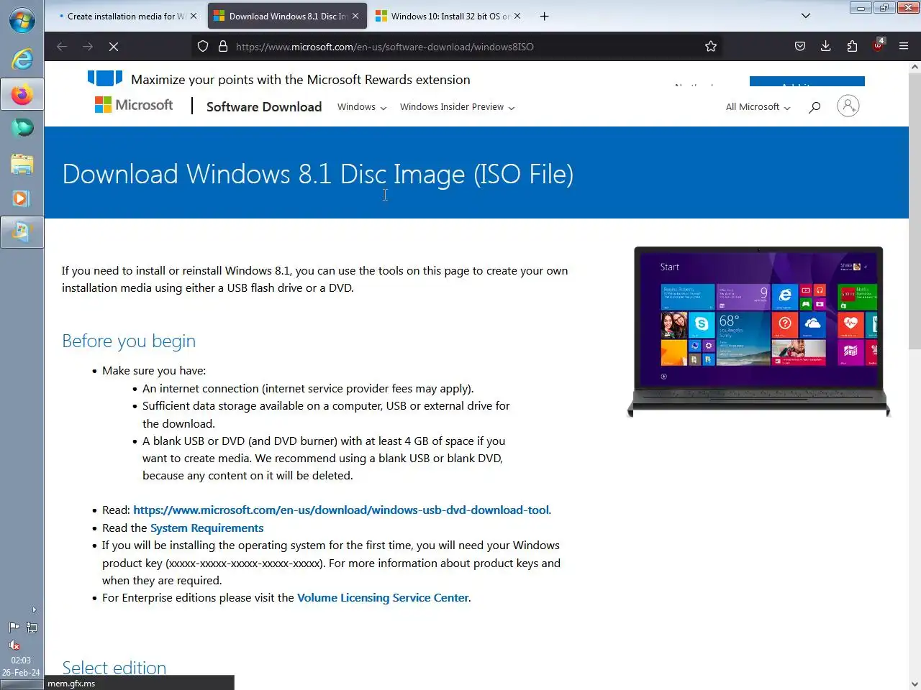The height and width of the screenshot is (690, 921).
Task: Click the uBlock Origin extension icon
Action: click(x=878, y=46)
